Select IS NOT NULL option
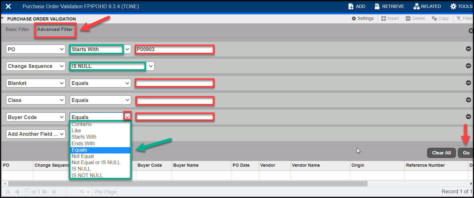 point(100,175)
